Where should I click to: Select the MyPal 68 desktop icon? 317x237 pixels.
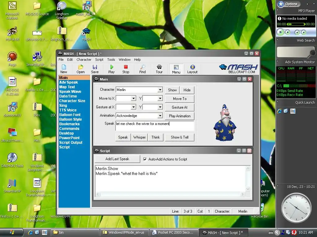[x=12, y=34]
